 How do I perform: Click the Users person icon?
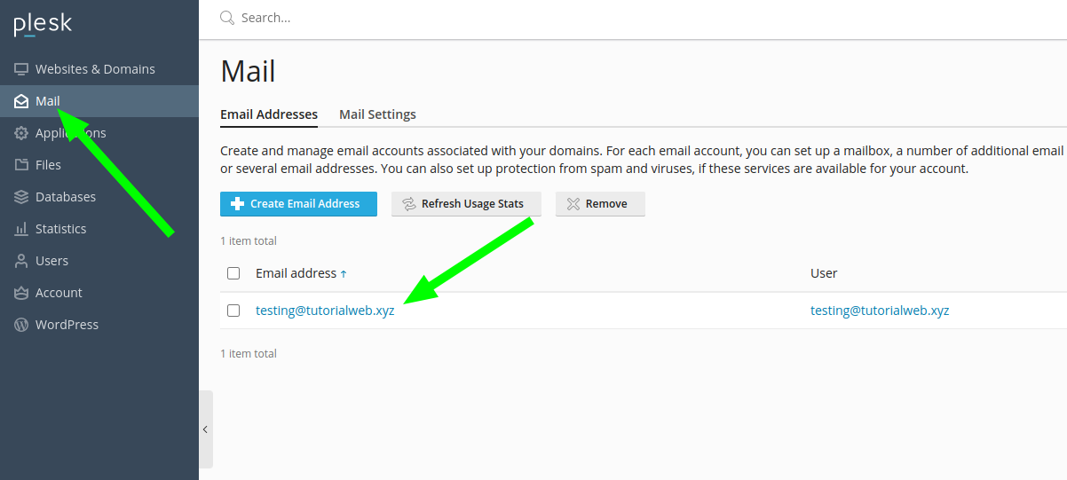click(x=20, y=261)
